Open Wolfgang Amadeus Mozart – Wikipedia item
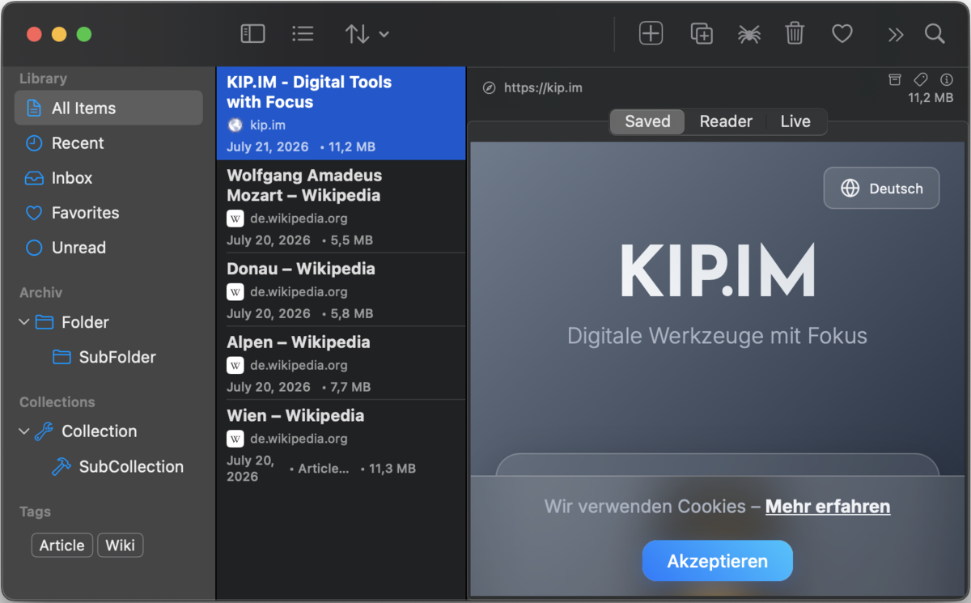The width and height of the screenshot is (971, 603). click(341, 206)
